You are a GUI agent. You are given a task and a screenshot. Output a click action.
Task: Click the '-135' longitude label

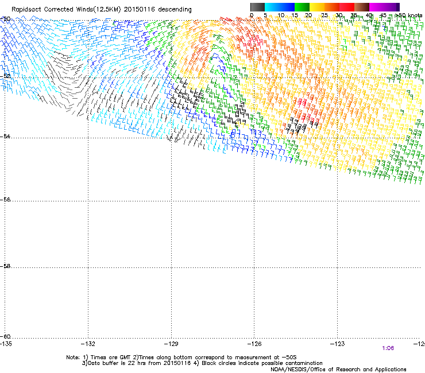pyautogui.click(x=6, y=344)
